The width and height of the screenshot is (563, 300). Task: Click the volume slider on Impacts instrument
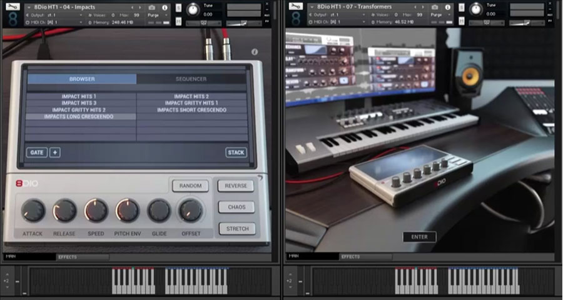coord(244,23)
